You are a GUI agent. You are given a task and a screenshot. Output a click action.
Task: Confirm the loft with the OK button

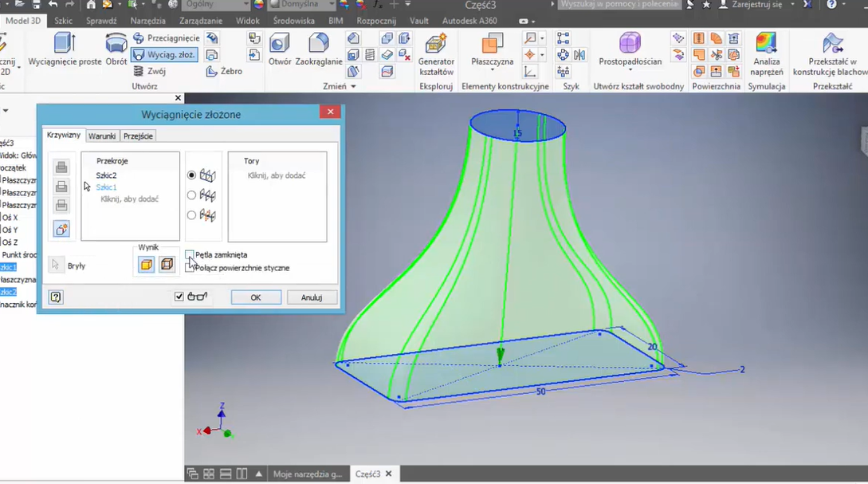pos(256,297)
